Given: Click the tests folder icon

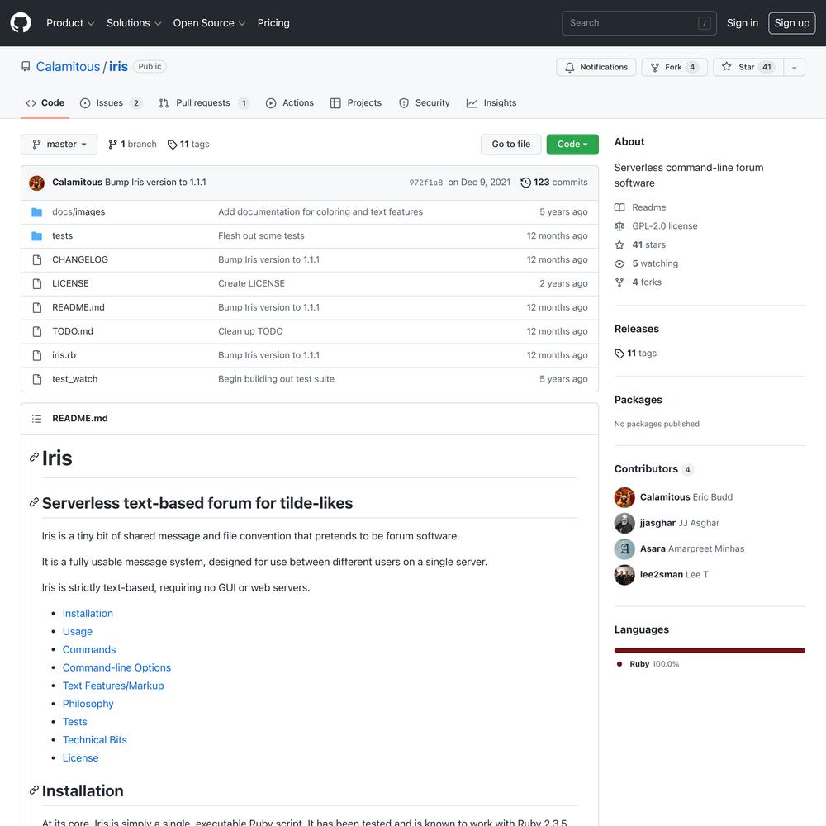Looking at the screenshot, I should click(36, 236).
